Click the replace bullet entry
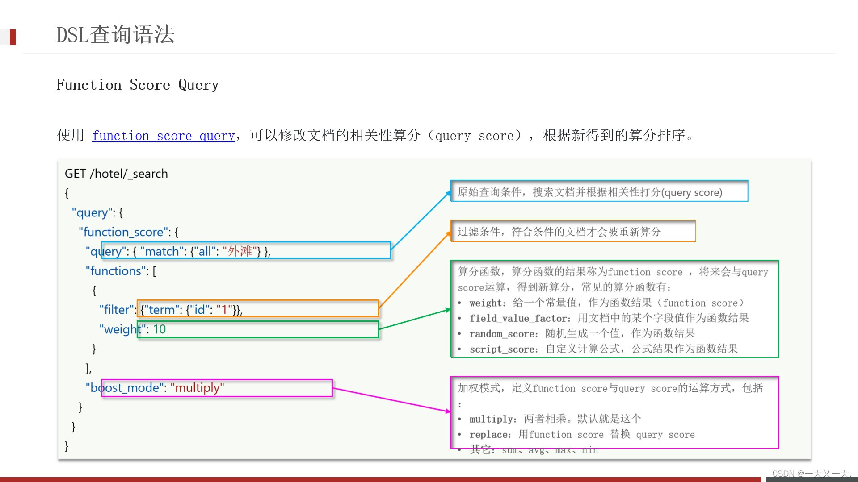The image size is (858, 482). pyautogui.click(x=576, y=434)
